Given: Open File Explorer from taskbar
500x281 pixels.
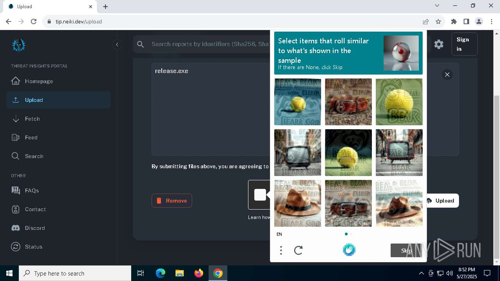Looking at the screenshot, I should [x=179, y=273].
